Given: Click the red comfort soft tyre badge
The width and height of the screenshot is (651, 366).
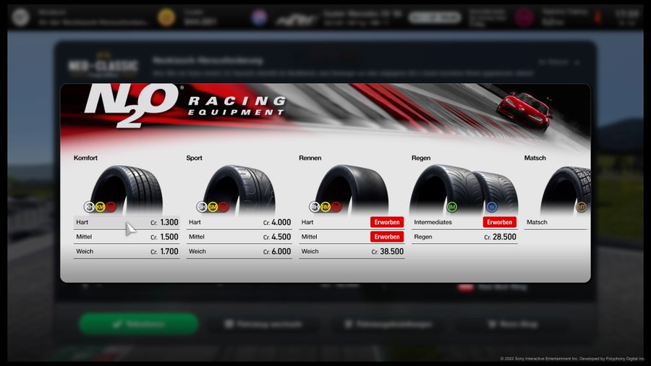Looking at the screenshot, I should tap(111, 207).
